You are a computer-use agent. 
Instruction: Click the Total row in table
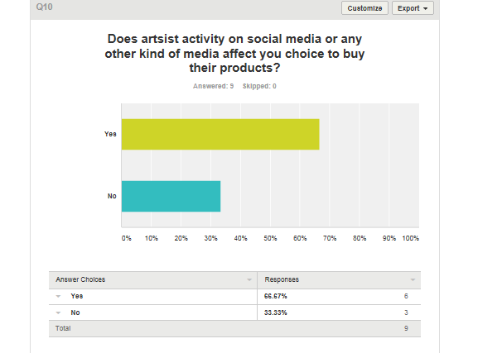pyautogui.click(x=234, y=328)
